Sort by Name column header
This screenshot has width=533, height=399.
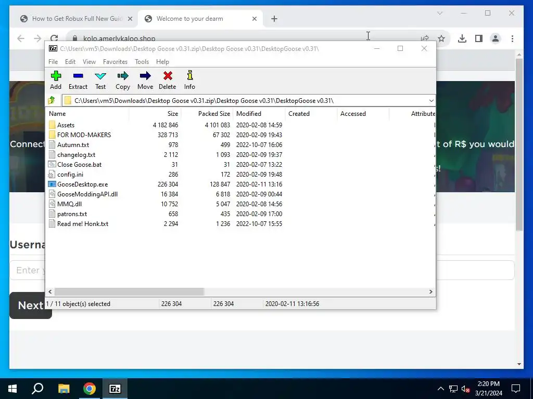87,114
